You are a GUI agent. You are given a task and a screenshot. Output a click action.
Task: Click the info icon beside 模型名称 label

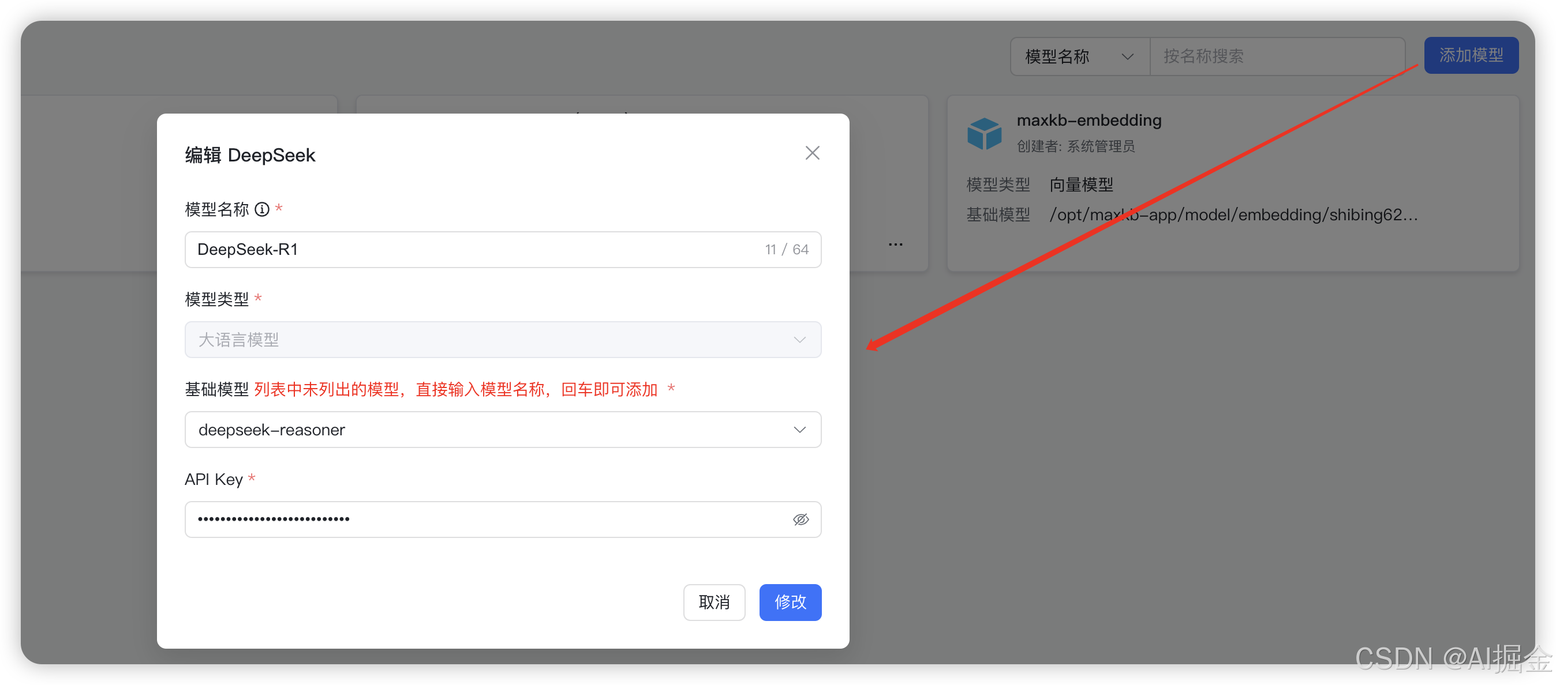tap(262, 209)
